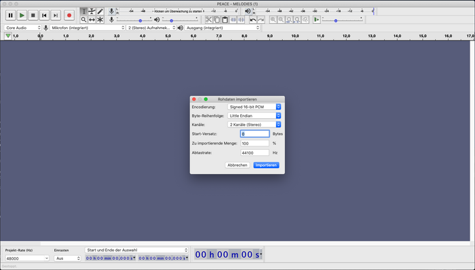Click the green timeline playhead pin button
The width and height of the screenshot is (475, 270).
(x=8, y=36)
